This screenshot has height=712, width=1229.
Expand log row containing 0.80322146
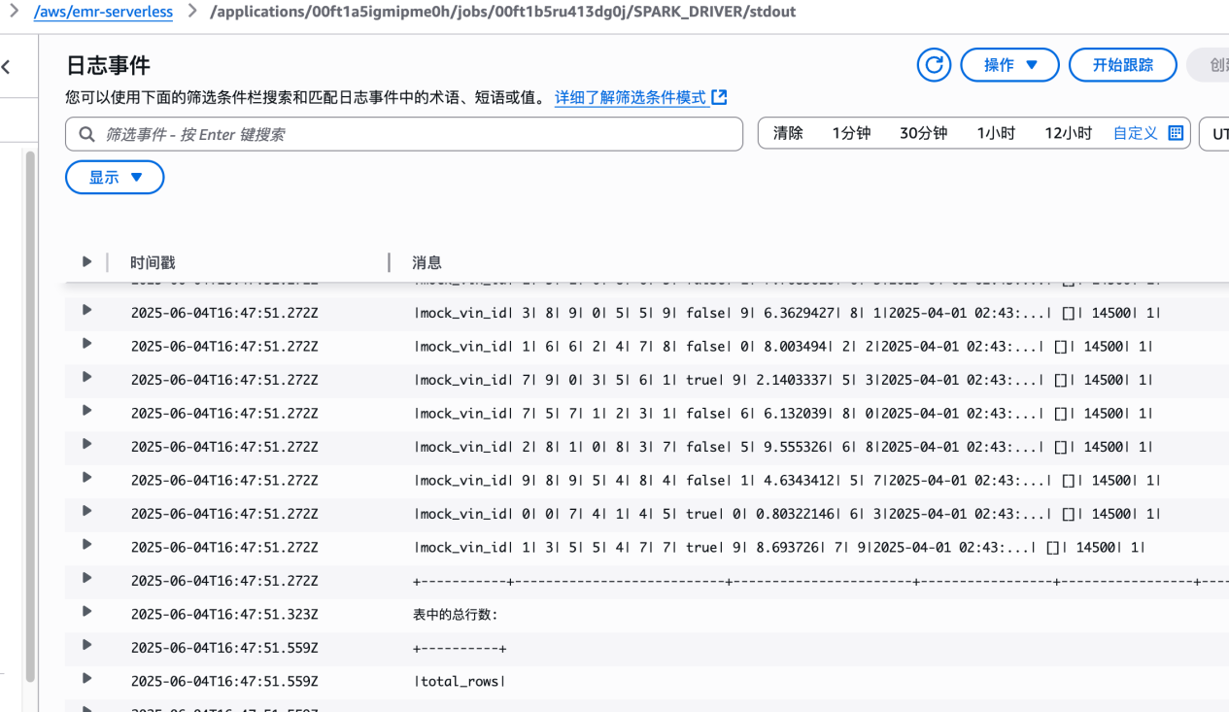pyautogui.click(x=86, y=511)
